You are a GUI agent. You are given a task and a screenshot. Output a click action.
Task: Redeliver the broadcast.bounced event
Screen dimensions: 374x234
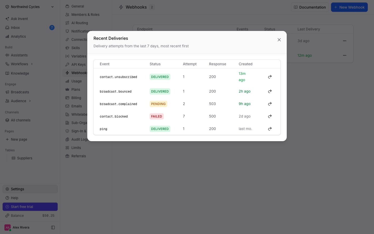[270, 91]
